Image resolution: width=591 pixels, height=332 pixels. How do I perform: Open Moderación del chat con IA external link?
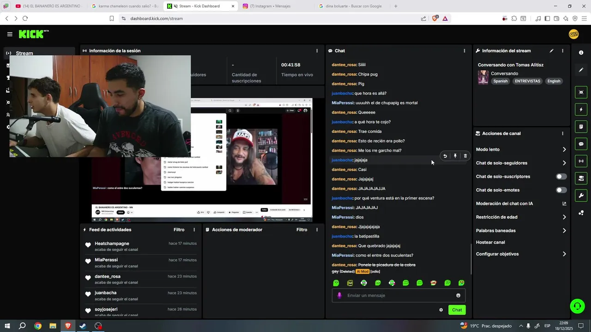tap(564, 204)
